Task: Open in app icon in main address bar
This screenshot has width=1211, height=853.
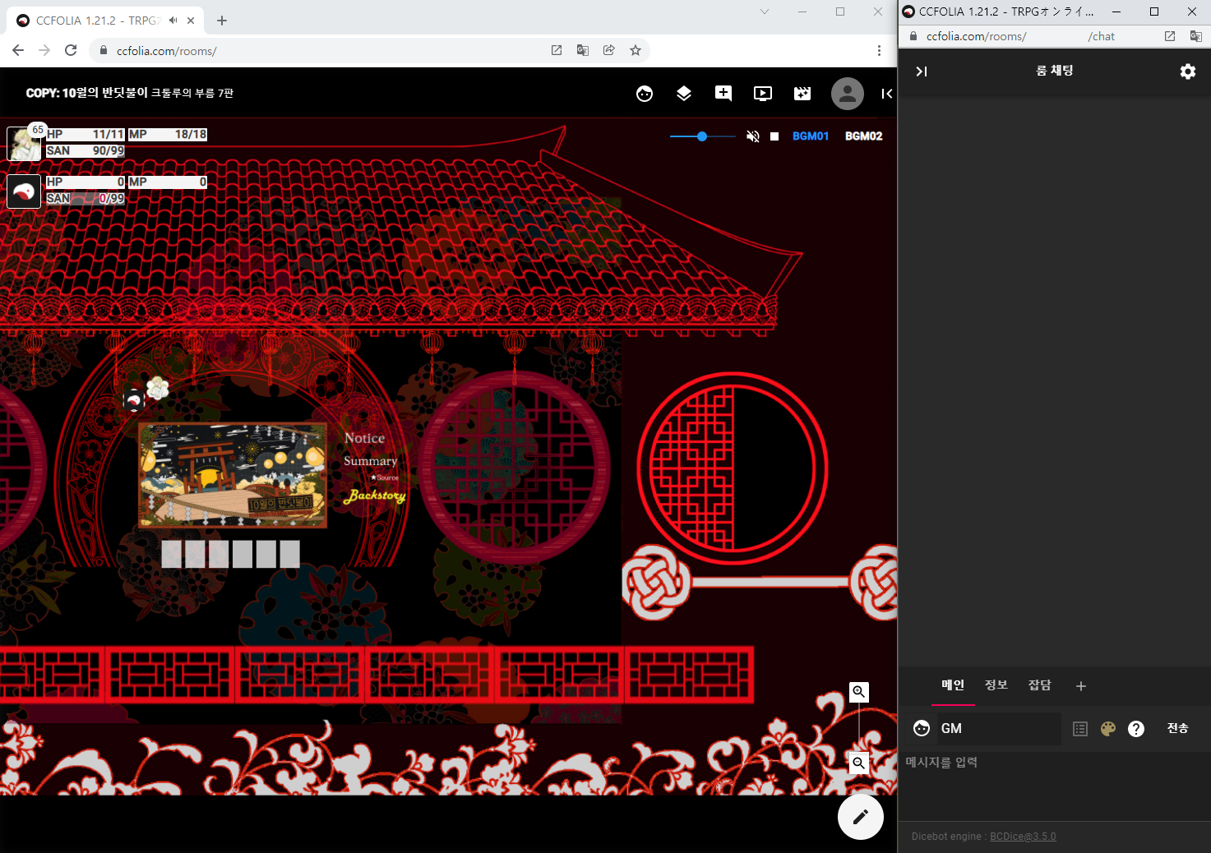Action: [557, 50]
